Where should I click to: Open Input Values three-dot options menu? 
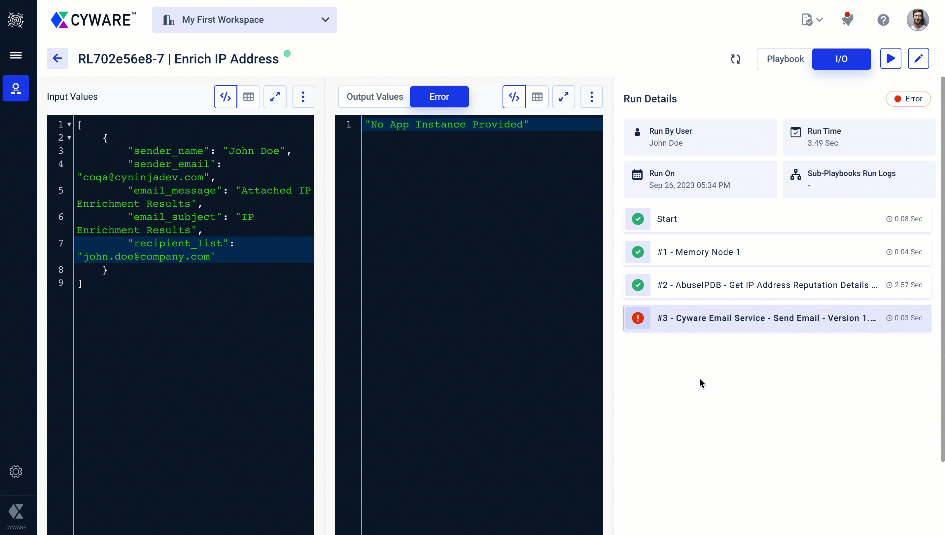303,97
